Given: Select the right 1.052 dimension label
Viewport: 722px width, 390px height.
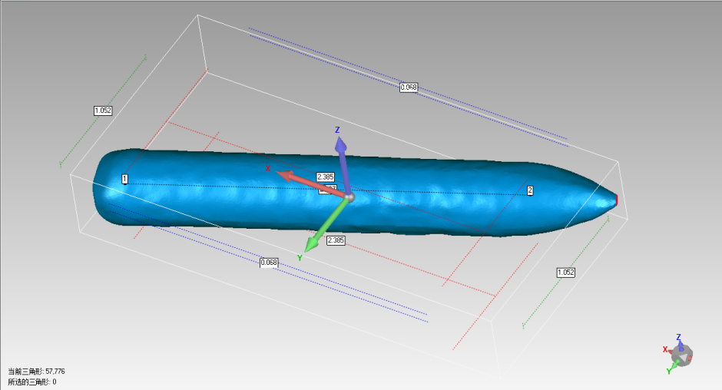Looking at the screenshot, I should (x=565, y=273).
